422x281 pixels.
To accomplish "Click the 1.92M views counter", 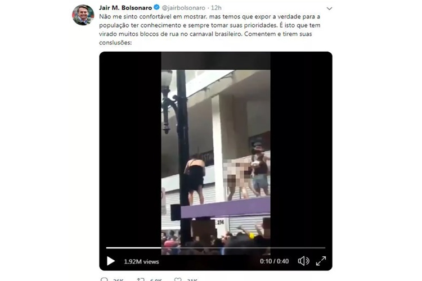I will [141, 261].
